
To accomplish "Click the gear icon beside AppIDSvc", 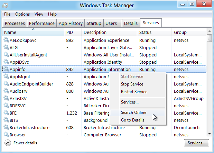I will (x=6, y=62).
